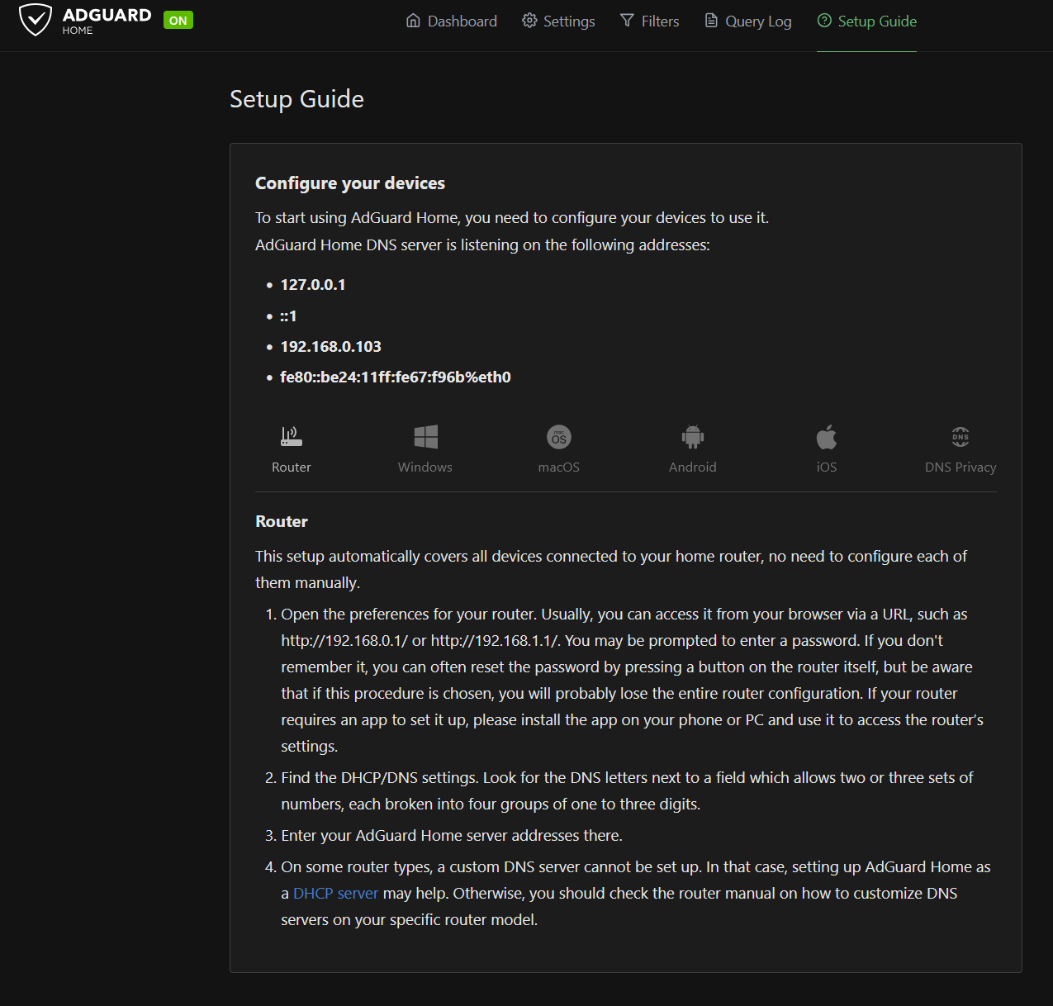Screen dimensions: 1053x1006
Task: Switch to the macOS tab label
Action: [559, 467]
